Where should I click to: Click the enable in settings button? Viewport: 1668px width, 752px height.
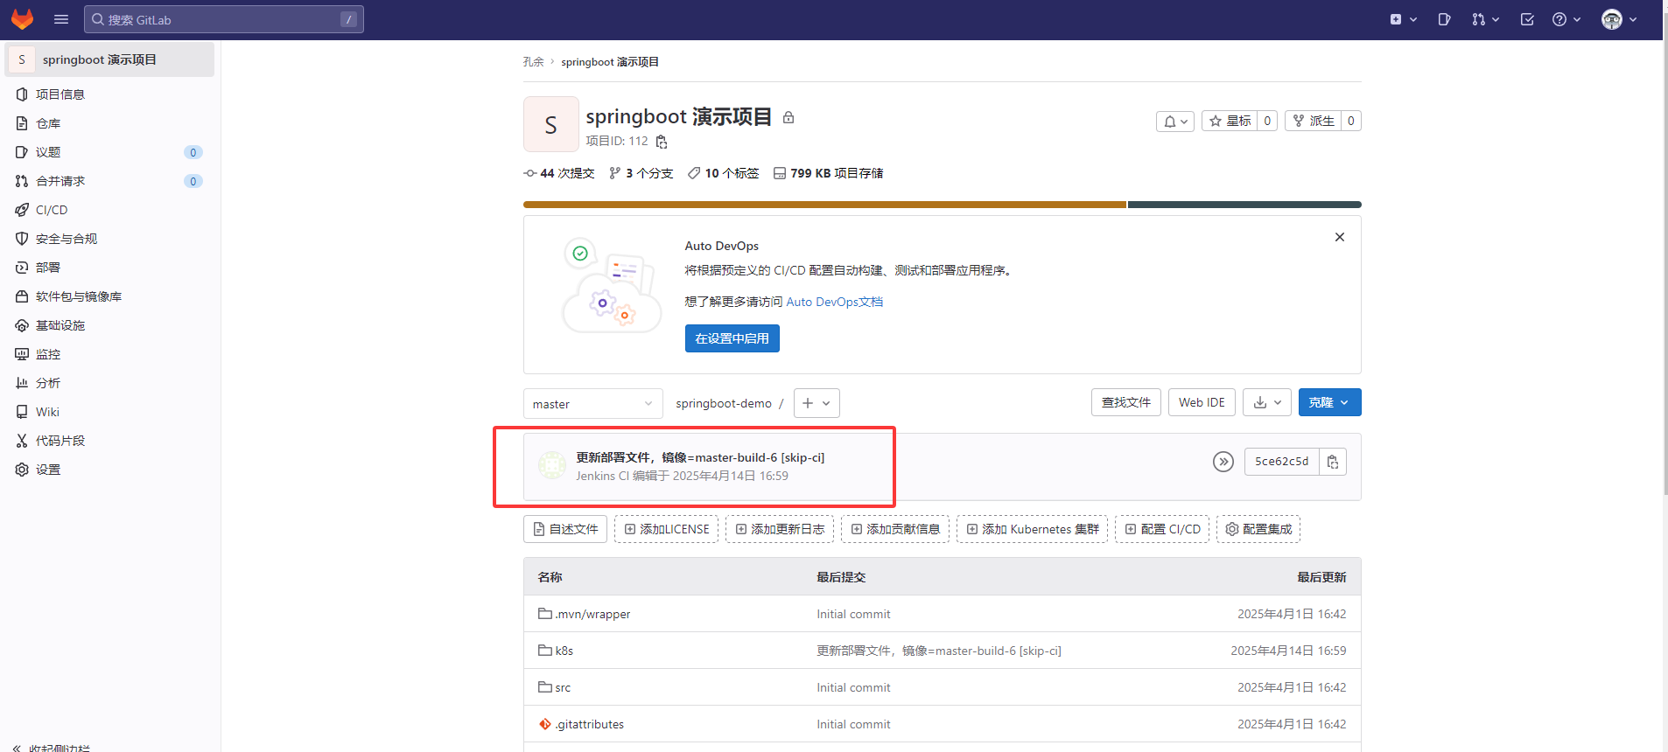(732, 338)
